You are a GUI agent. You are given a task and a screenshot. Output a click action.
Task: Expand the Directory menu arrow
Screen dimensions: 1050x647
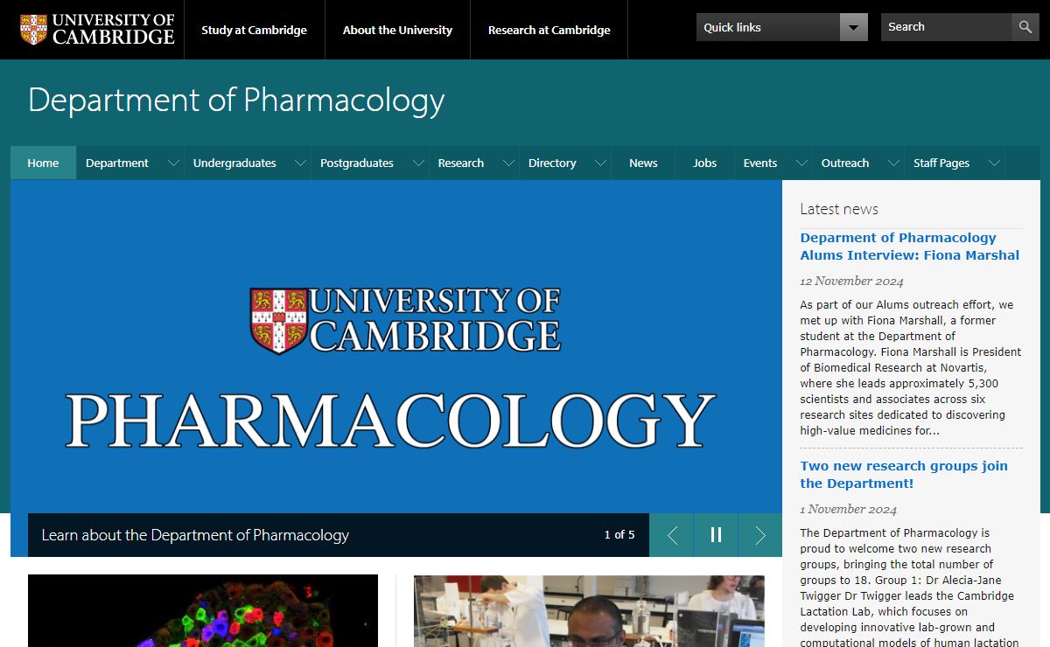pos(600,163)
